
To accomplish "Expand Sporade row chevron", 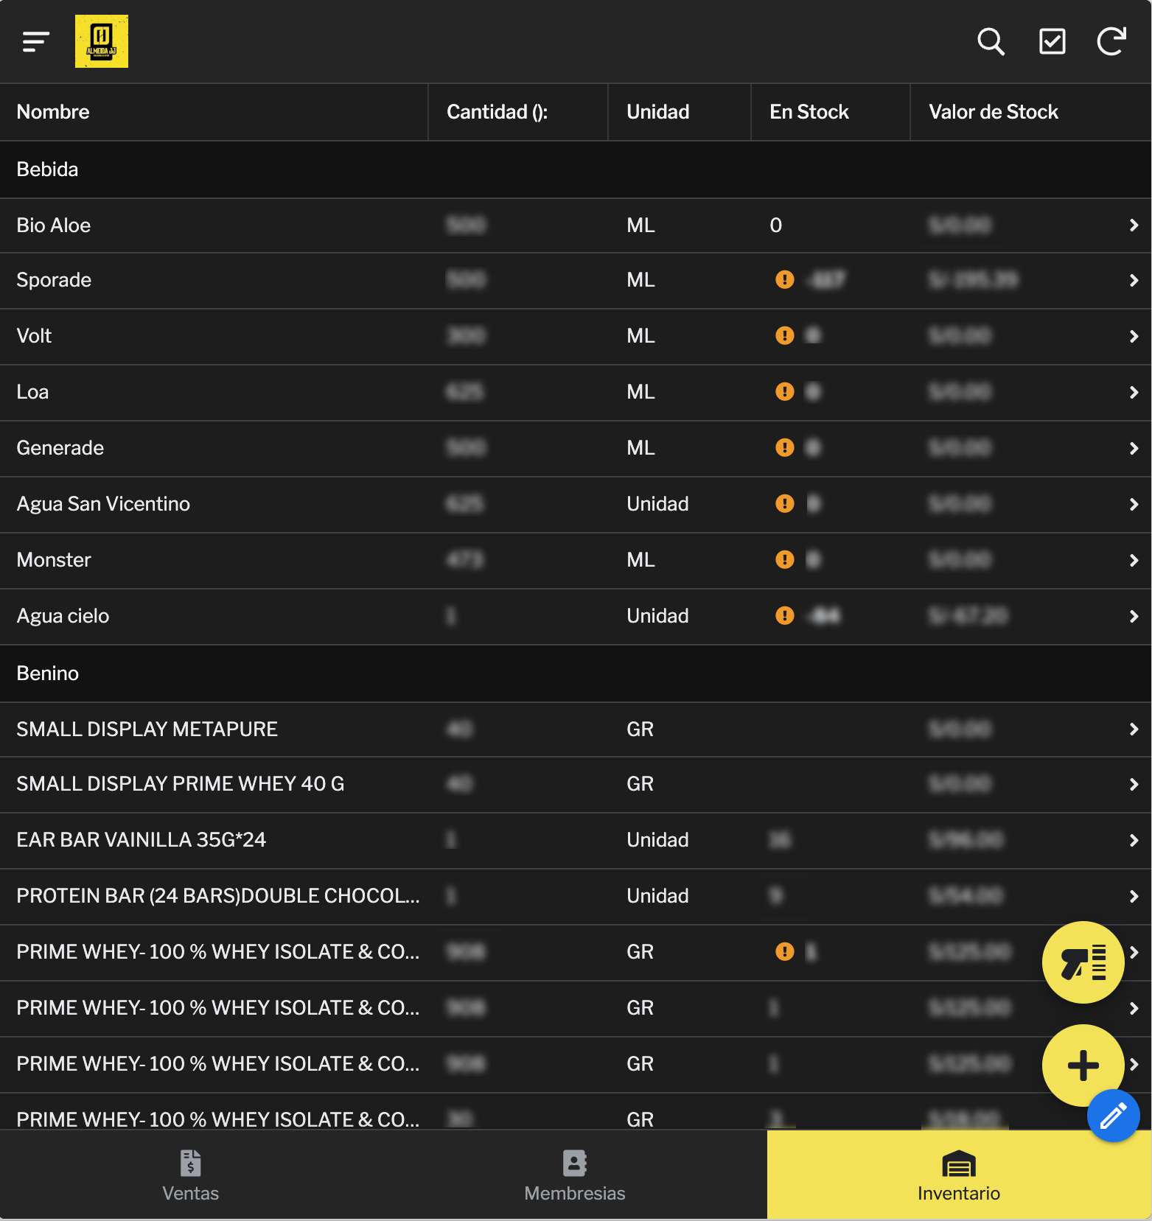I will click(x=1134, y=280).
